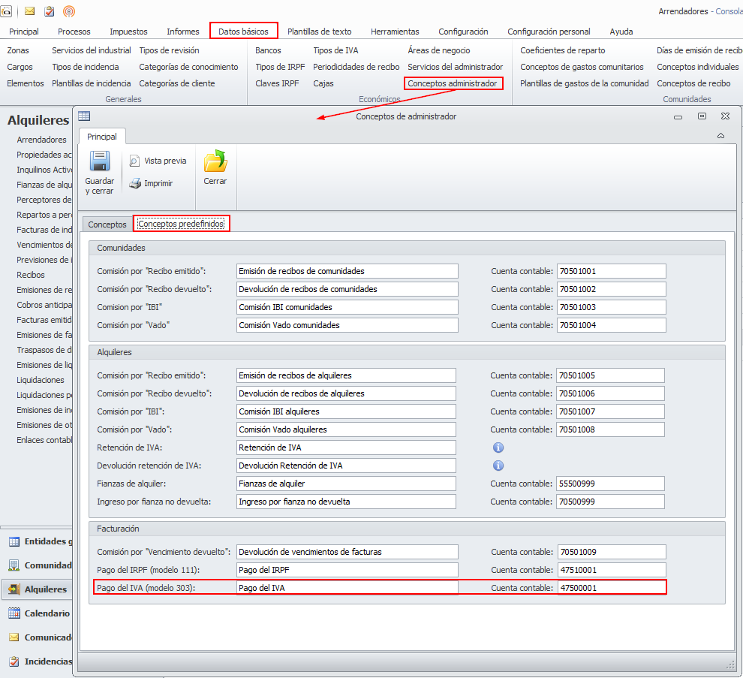The width and height of the screenshot is (743, 678).
Task: Click the Cerrar folder icon
Action: 215,162
